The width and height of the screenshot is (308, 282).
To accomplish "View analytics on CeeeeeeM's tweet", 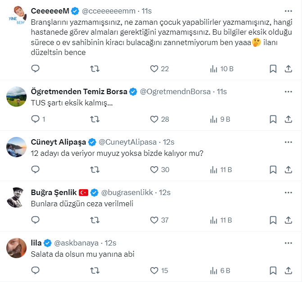I will [x=214, y=69].
